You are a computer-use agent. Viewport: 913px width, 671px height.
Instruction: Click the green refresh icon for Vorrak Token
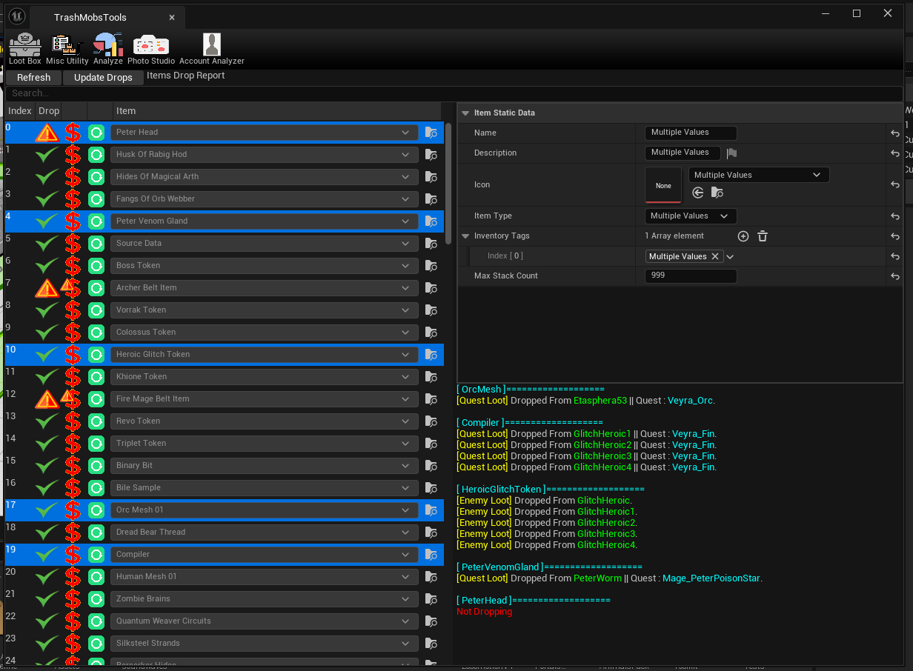(96, 310)
